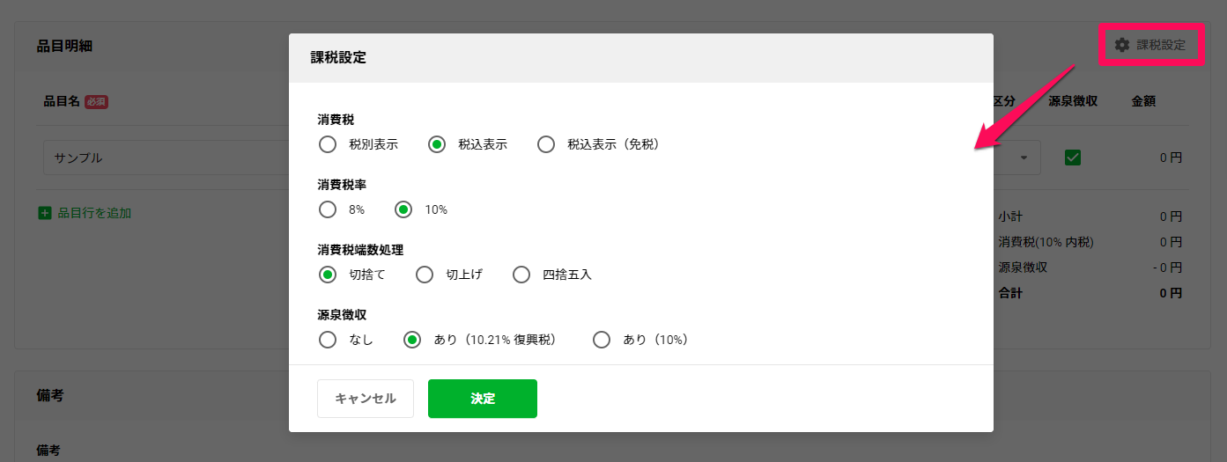Click the キャンセル button
1227x462 pixels.
coord(366,399)
